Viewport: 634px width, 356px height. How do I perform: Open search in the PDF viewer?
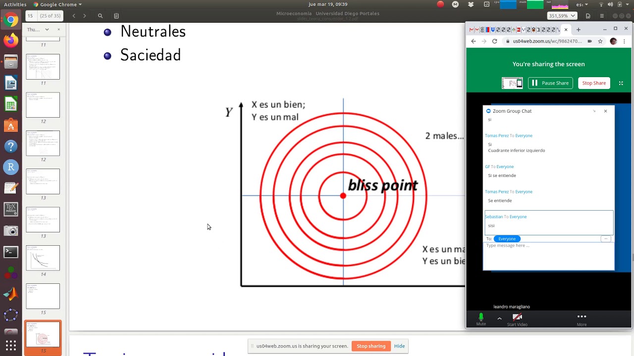[100, 16]
